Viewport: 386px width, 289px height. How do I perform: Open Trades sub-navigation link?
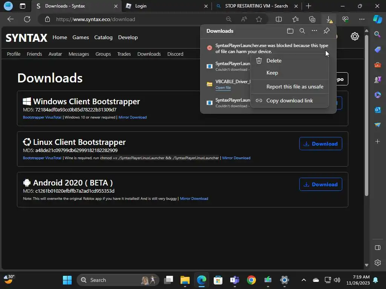pyautogui.click(x=124, y=54)
